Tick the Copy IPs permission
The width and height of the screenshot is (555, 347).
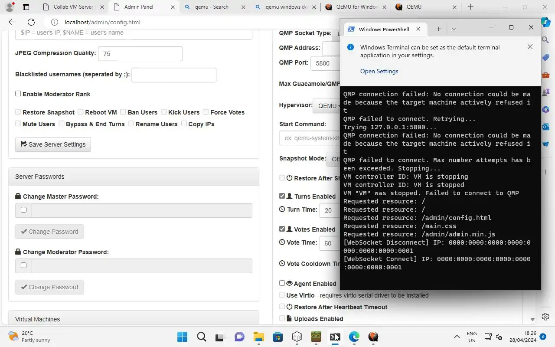coord(184,124)
